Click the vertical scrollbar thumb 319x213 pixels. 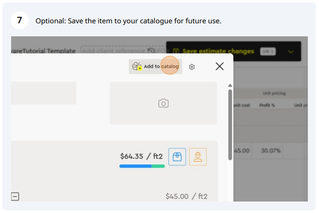(x=230, y=125)
